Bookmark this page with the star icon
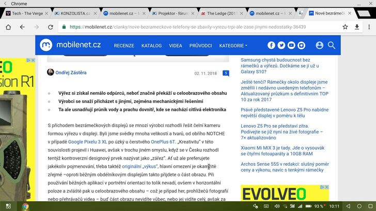The image size is (376, 211). pyautogui.click(x=344, y=27)
